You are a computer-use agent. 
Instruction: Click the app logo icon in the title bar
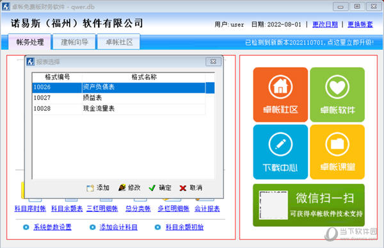coord(6,6)
